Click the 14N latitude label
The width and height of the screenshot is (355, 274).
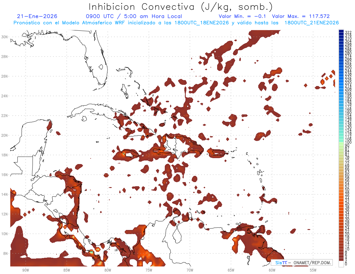click(5, 194)
